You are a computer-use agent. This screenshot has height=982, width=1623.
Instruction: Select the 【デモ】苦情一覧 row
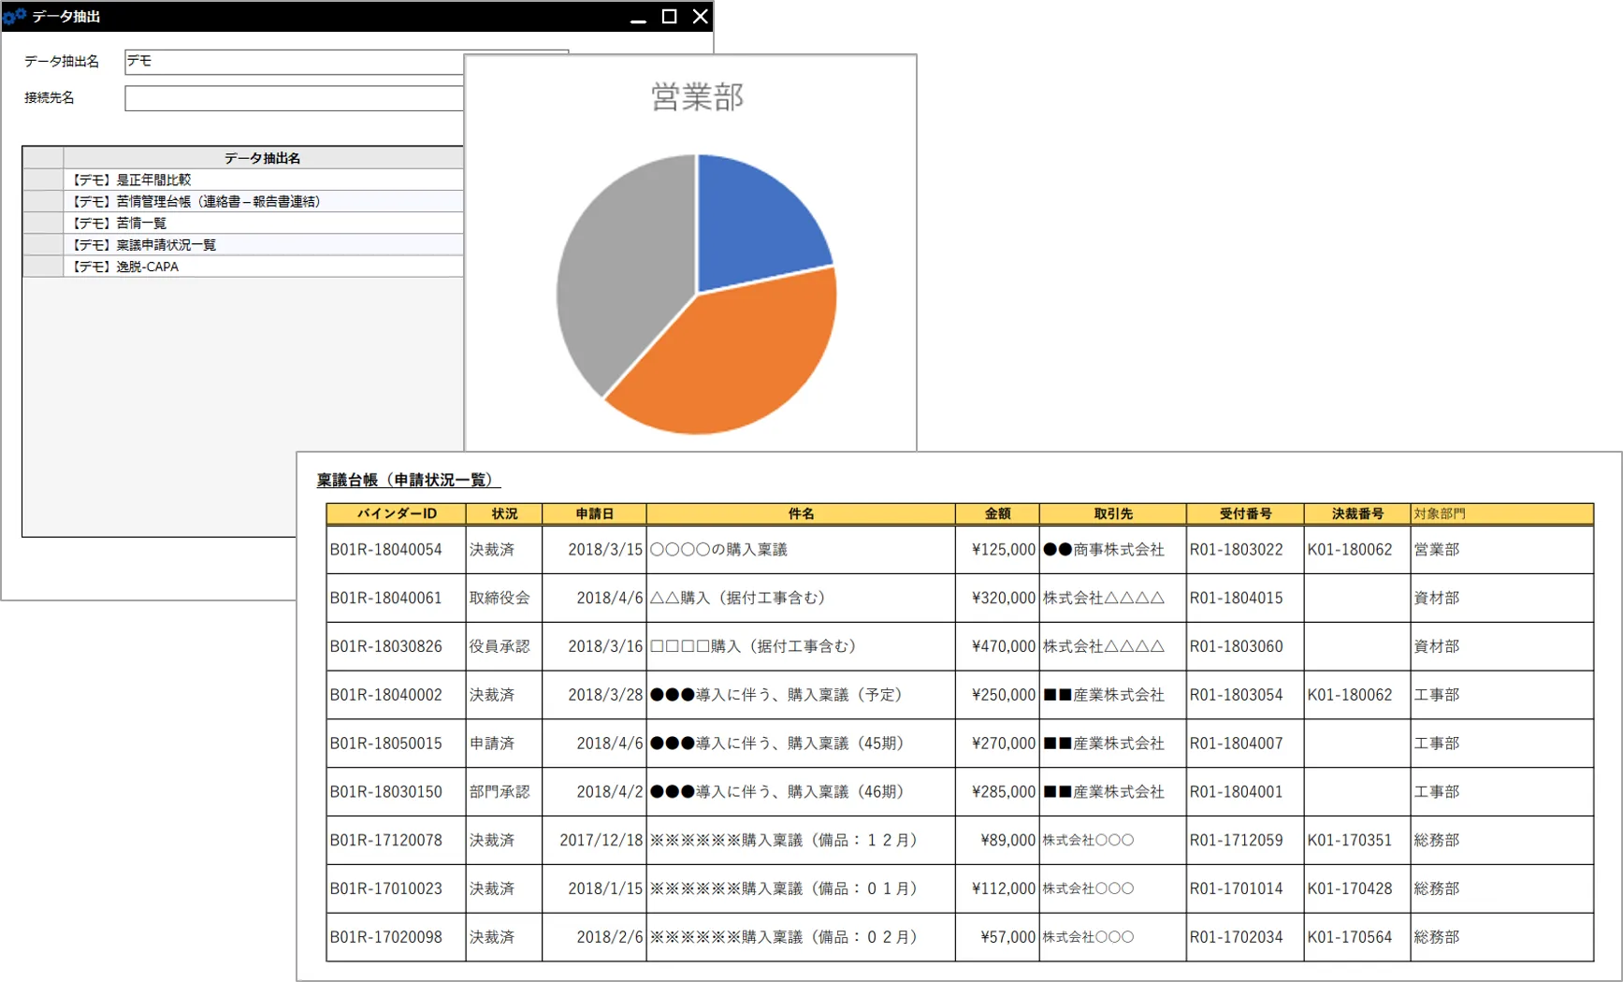coord(263,223)
